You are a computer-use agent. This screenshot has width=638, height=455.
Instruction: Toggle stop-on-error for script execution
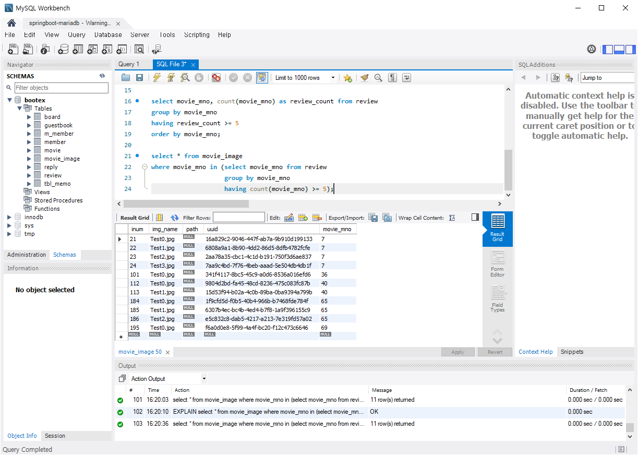point(216,78)
